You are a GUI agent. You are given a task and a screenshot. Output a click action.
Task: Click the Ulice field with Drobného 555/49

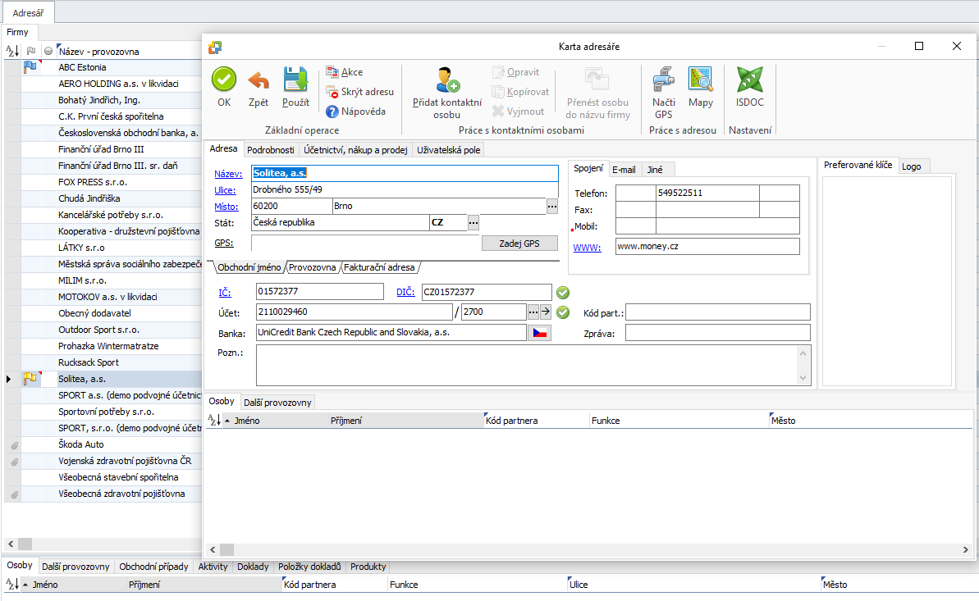(x=405, y=189)
